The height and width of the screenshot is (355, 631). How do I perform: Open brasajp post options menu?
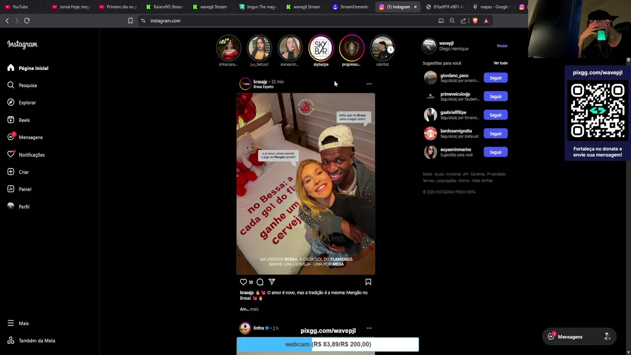369,84
